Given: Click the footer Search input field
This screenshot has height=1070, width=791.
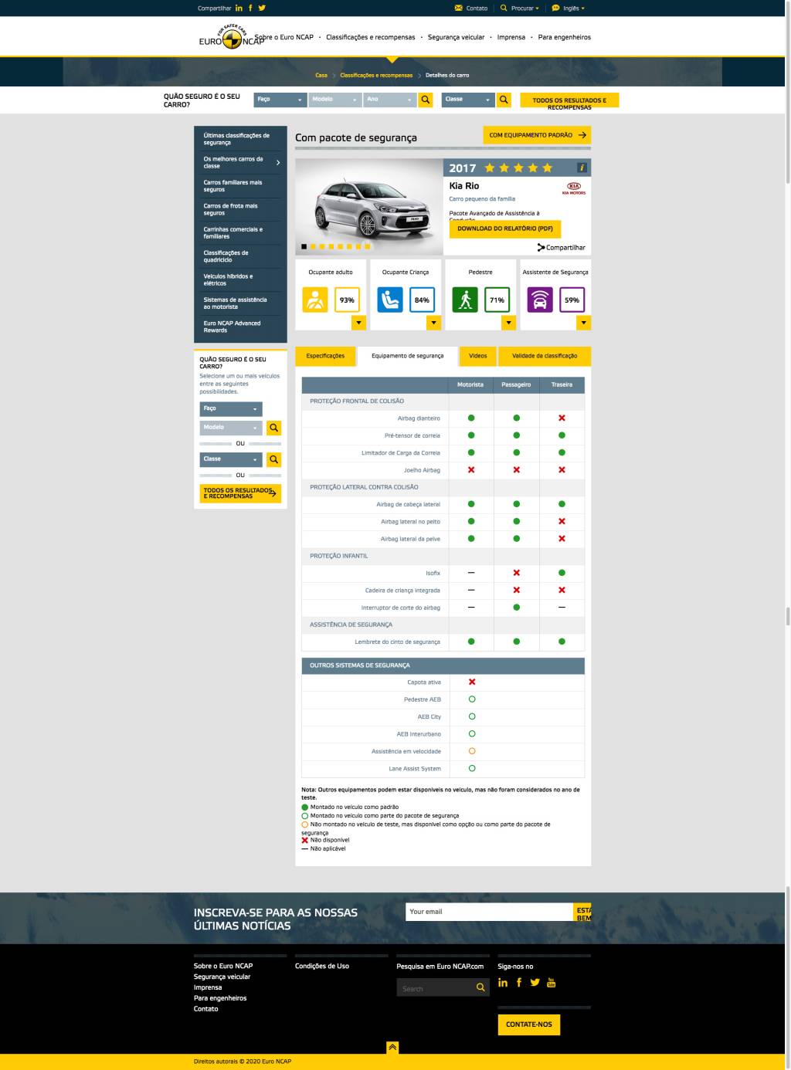Looking at the screenshot, I should pos(436,988).
